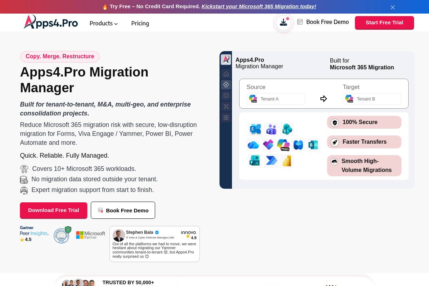Click the rocket icon on Faster Transfers

coord(335,142)
